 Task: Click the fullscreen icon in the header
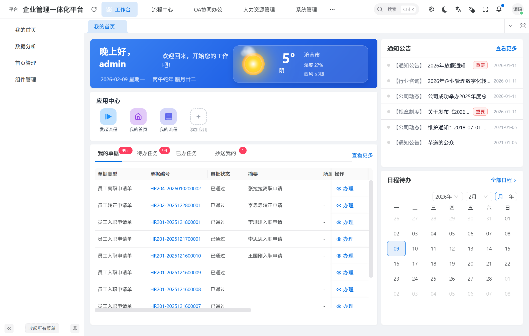coord(485,9)
